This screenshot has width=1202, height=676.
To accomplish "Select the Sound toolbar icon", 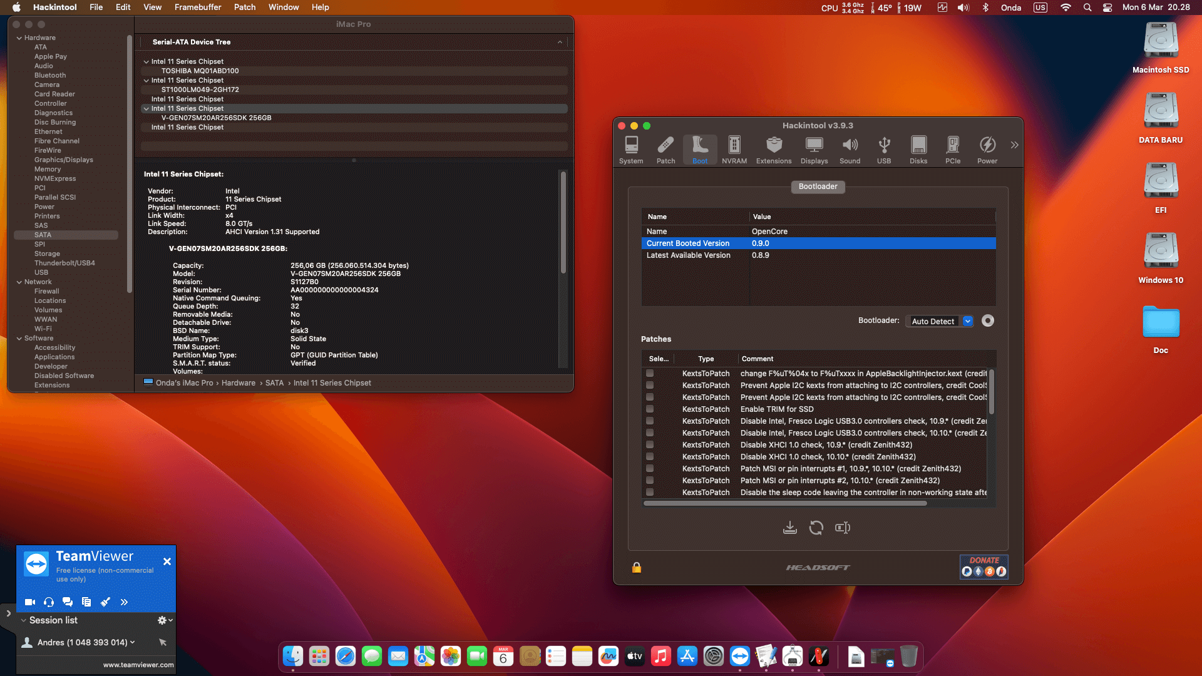I will point(850,150).
